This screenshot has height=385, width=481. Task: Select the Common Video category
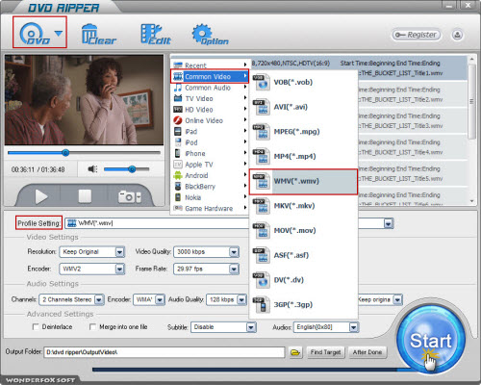click(210, 76)
